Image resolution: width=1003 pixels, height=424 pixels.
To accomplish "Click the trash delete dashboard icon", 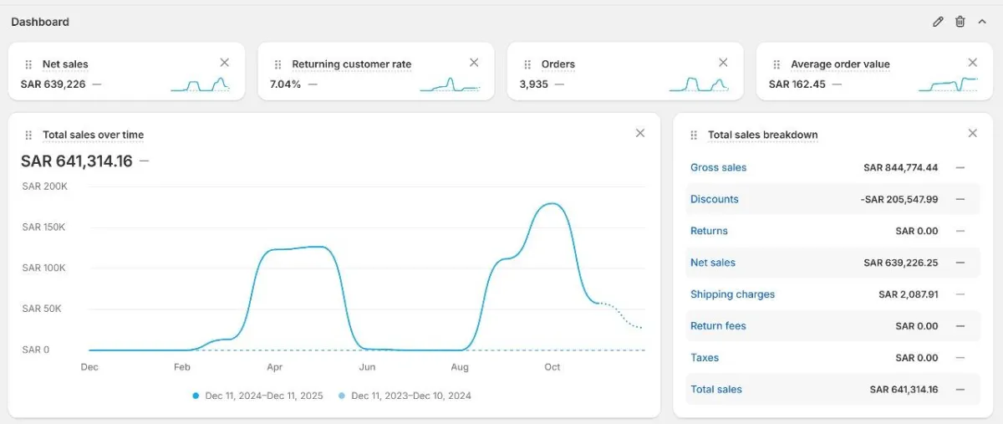I will click(960, 22).
